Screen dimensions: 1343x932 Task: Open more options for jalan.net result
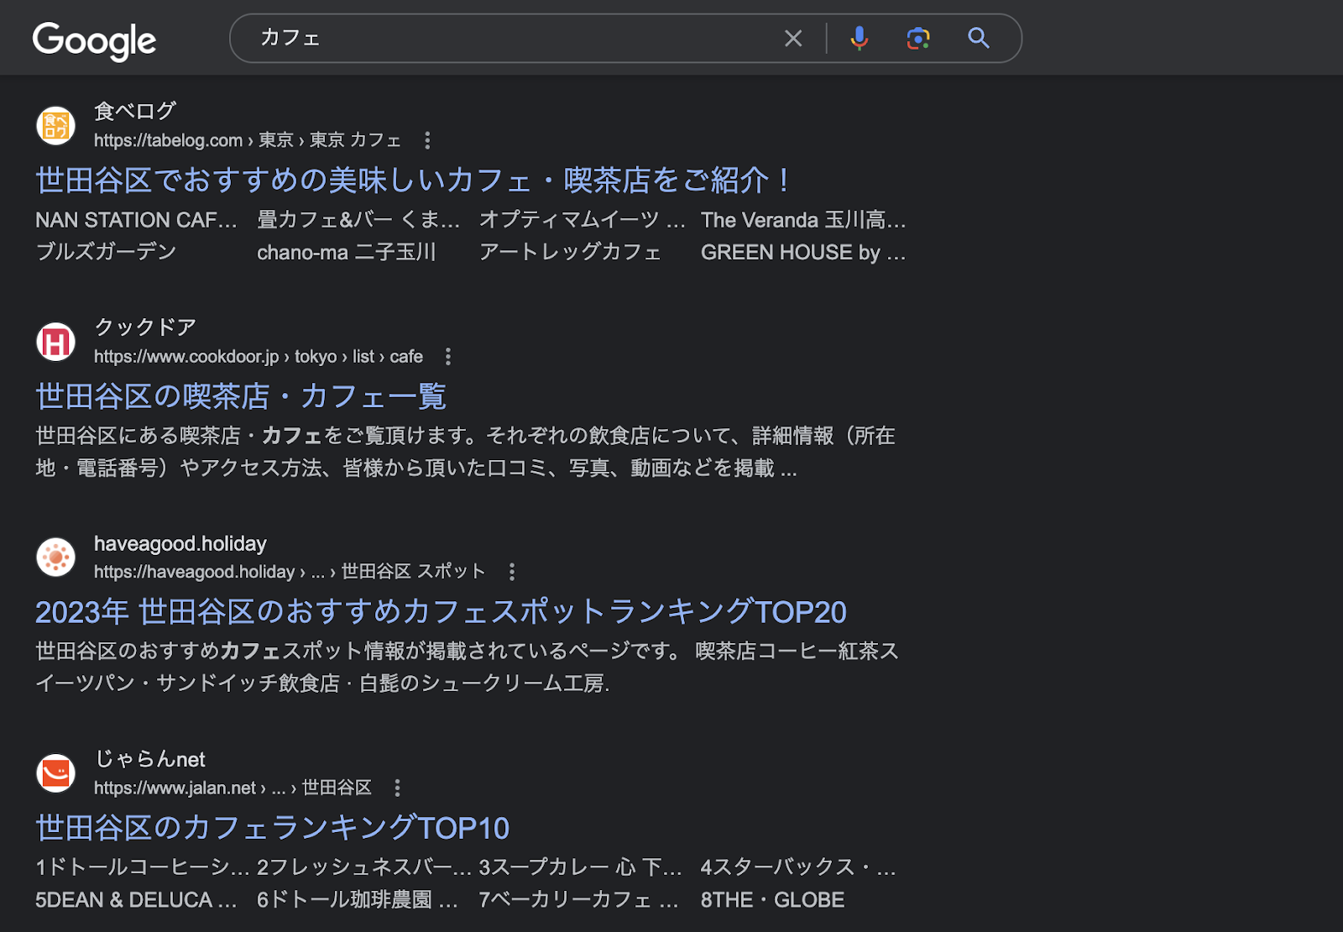coord(398,788)
